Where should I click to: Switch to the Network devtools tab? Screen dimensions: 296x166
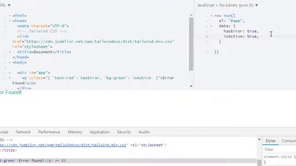coord(23,132)
